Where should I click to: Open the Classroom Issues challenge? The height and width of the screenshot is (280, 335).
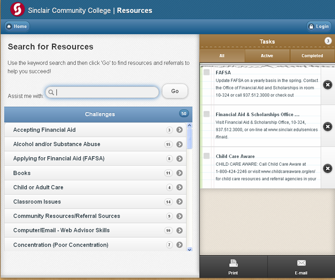point(95,201)
